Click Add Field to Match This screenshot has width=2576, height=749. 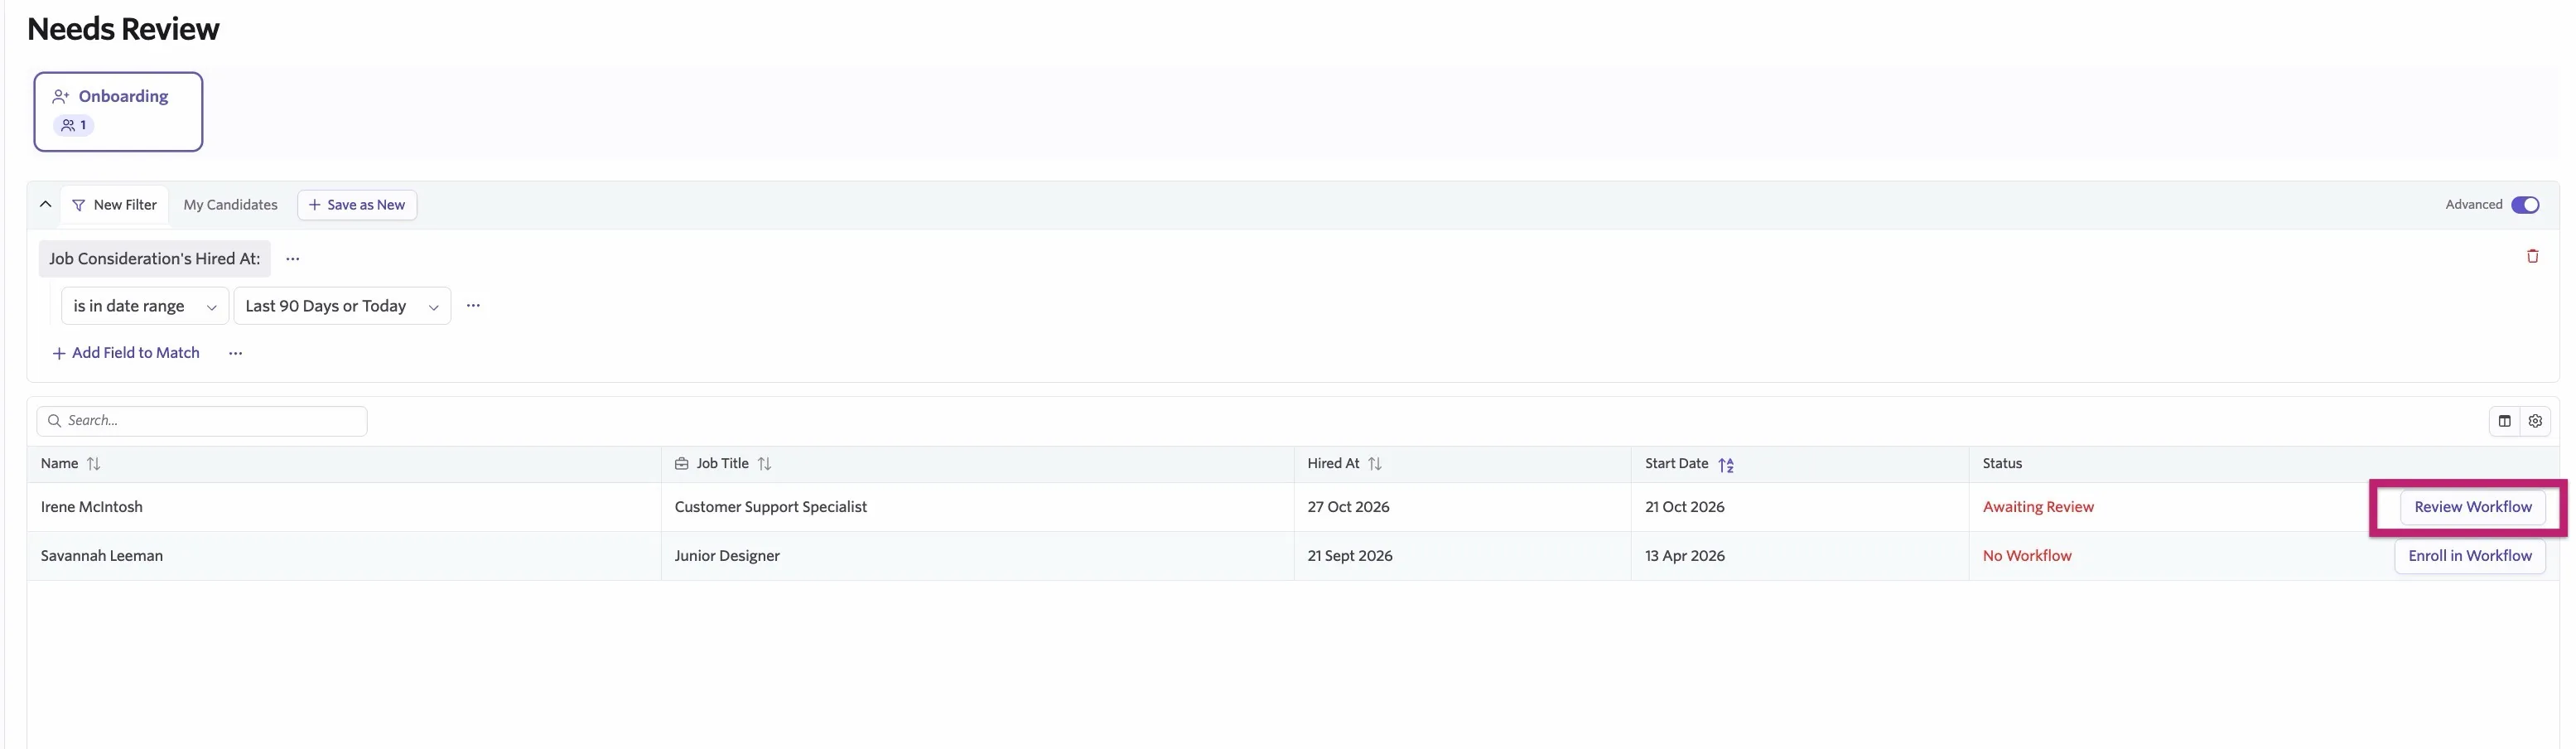[x=126, y=353]
